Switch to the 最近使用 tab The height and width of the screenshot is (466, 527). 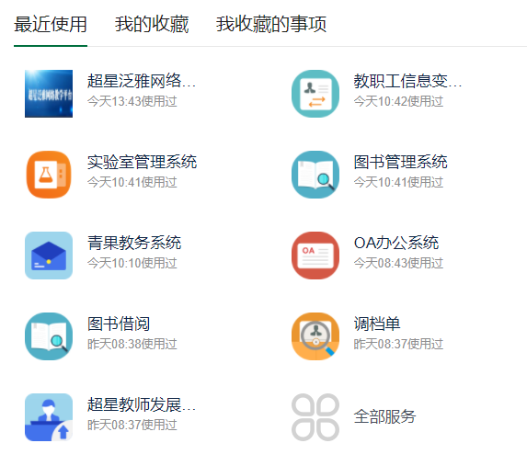51,24
